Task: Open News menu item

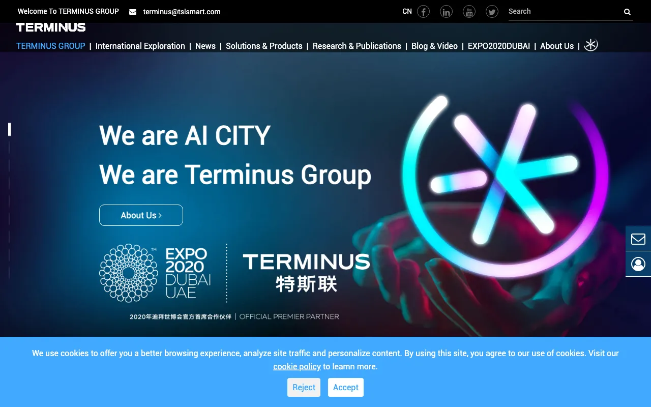Action: coord(205,46)
